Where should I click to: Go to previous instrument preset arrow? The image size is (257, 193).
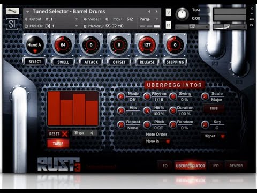click(149, 12)
